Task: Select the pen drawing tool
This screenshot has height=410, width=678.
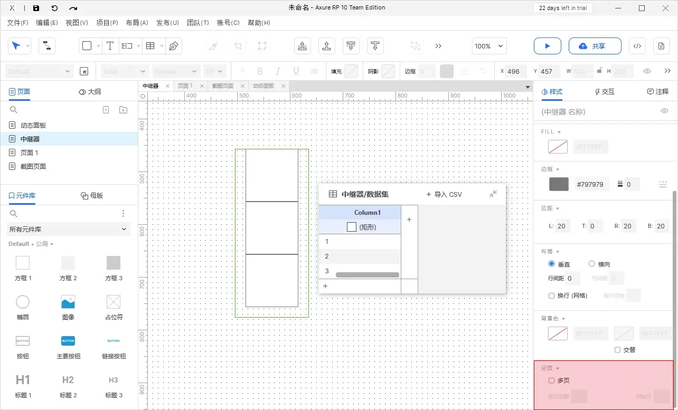Action: tap(173, 46)
